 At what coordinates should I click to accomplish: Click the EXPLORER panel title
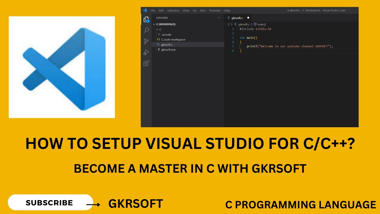[x=162, y=18]
